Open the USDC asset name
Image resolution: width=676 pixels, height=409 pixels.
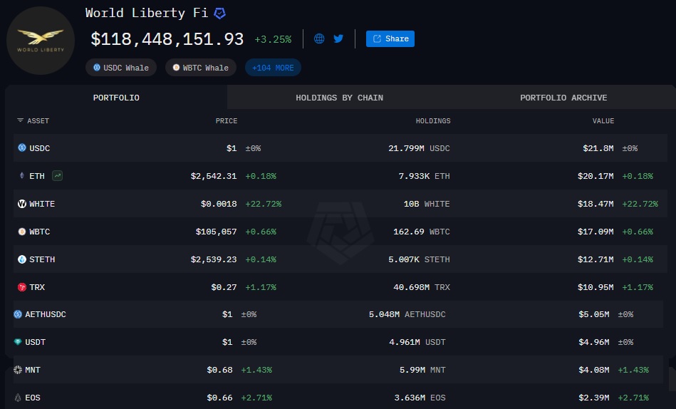point(40,148)
